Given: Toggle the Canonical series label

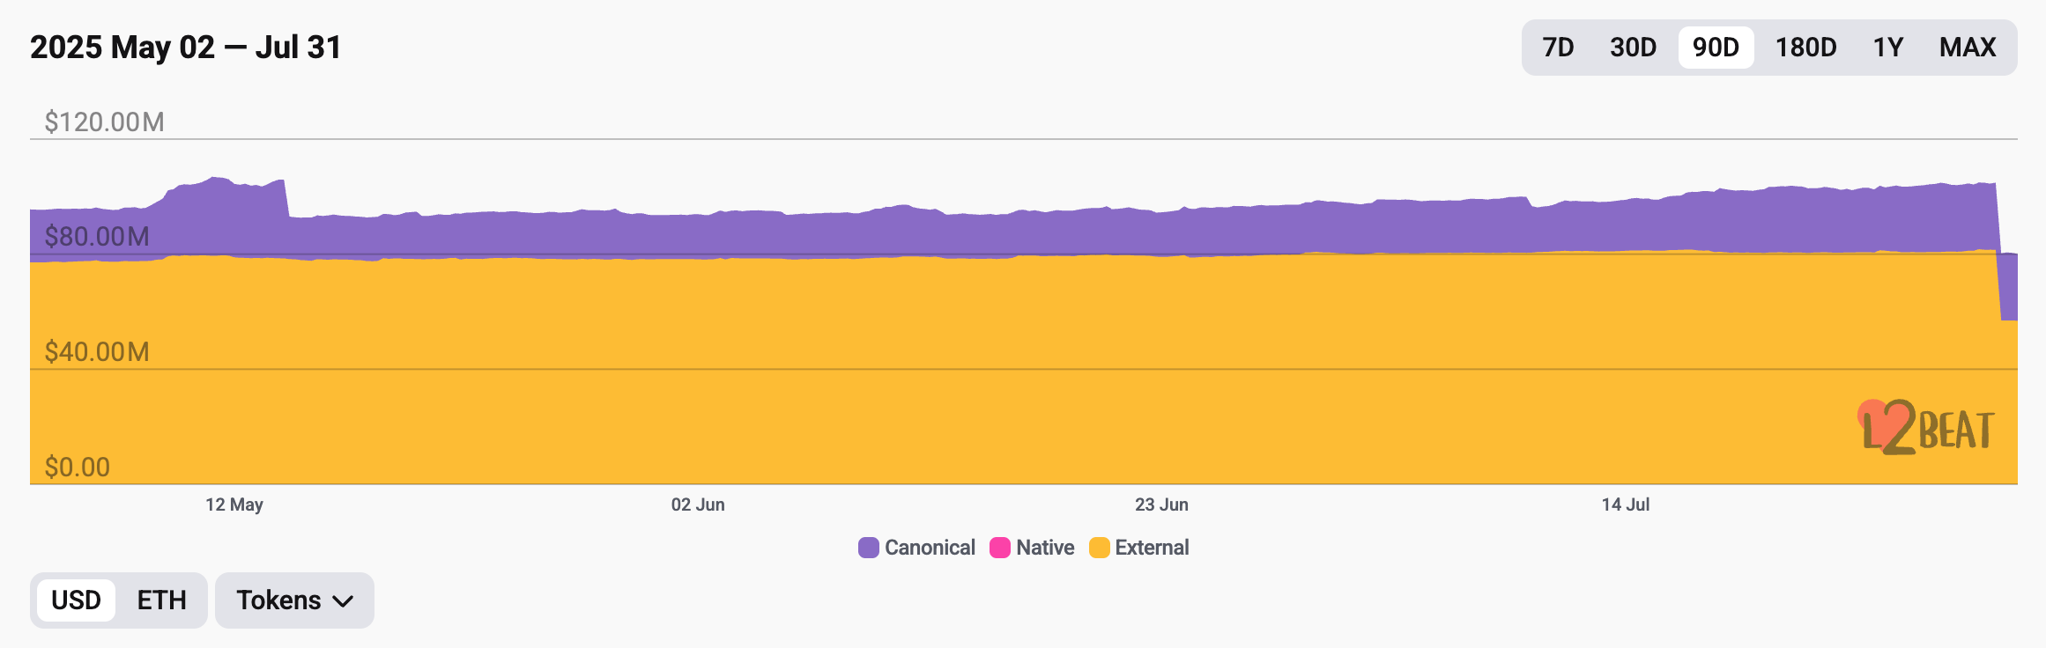Looking at the screenshot, I should pyautogui.click(x=930, y=548).
